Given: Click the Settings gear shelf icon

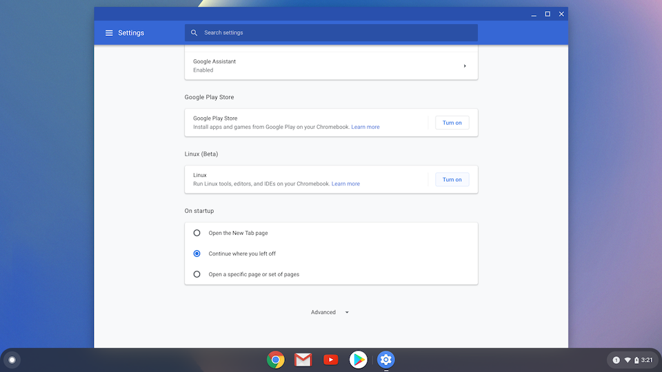Looking at the screenshot, I should point(385,360).
